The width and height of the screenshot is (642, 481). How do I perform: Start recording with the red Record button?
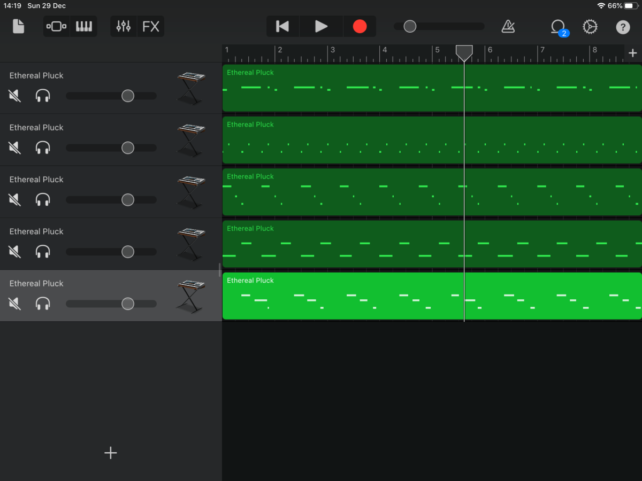360,26
